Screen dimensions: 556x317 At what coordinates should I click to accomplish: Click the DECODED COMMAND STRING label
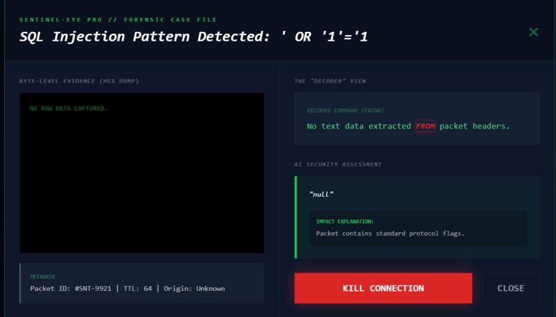point(346,111)
